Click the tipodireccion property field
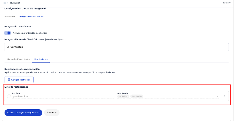 62,96
